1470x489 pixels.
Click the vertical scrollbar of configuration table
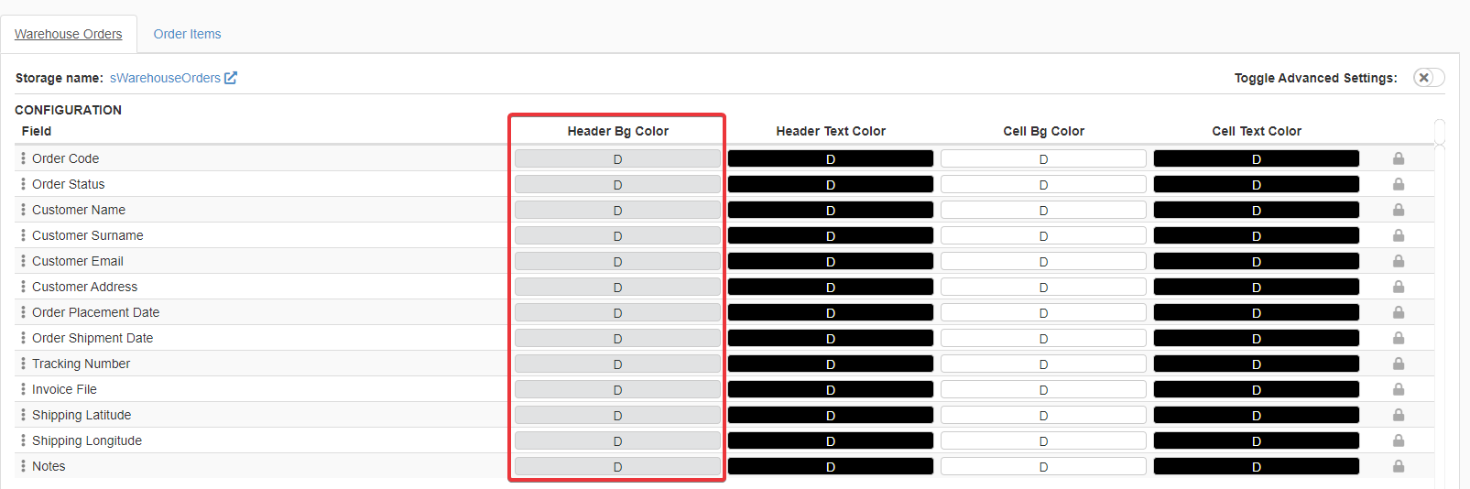pyautogui.click(x=1440, y=275)
